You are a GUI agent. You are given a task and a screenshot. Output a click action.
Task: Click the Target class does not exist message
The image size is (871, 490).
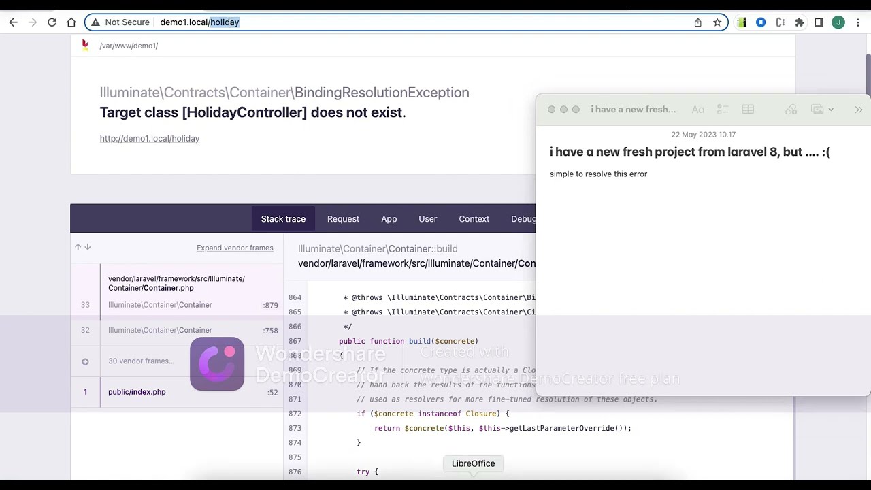[252, 112]
